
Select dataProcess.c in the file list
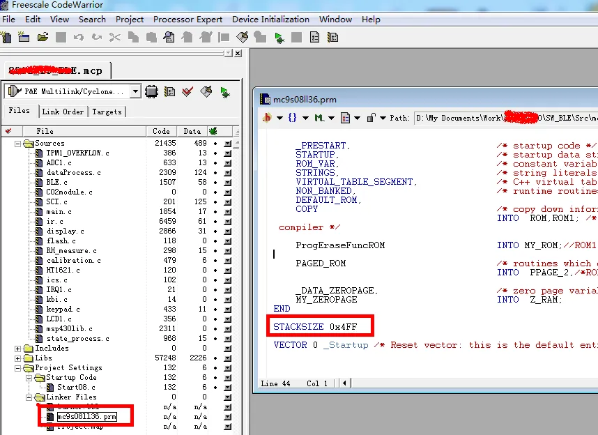(74, 173)
